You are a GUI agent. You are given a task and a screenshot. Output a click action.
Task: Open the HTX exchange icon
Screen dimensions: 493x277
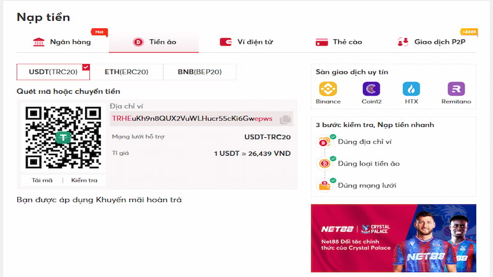[411, 89]
